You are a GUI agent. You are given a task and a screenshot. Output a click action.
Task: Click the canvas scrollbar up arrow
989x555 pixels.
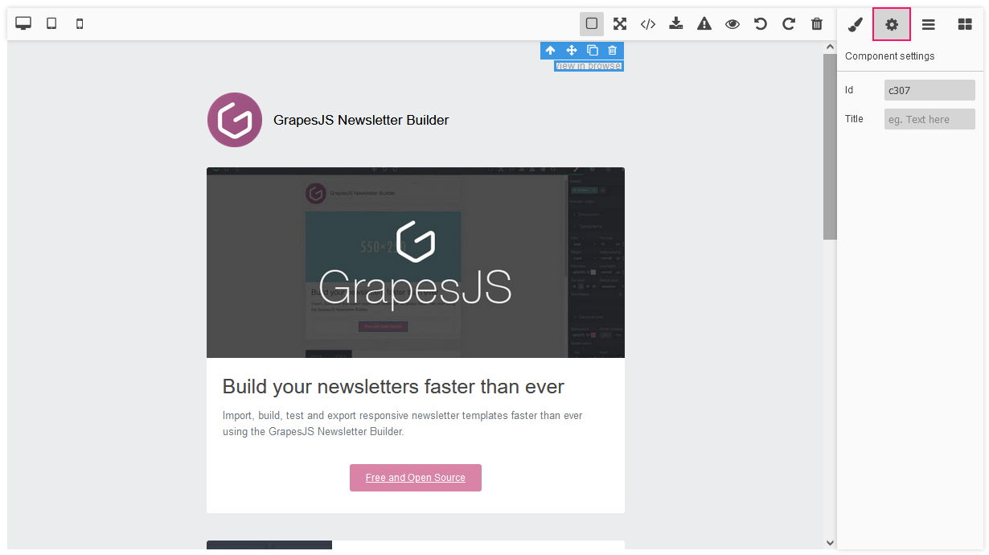click(830, 47)
